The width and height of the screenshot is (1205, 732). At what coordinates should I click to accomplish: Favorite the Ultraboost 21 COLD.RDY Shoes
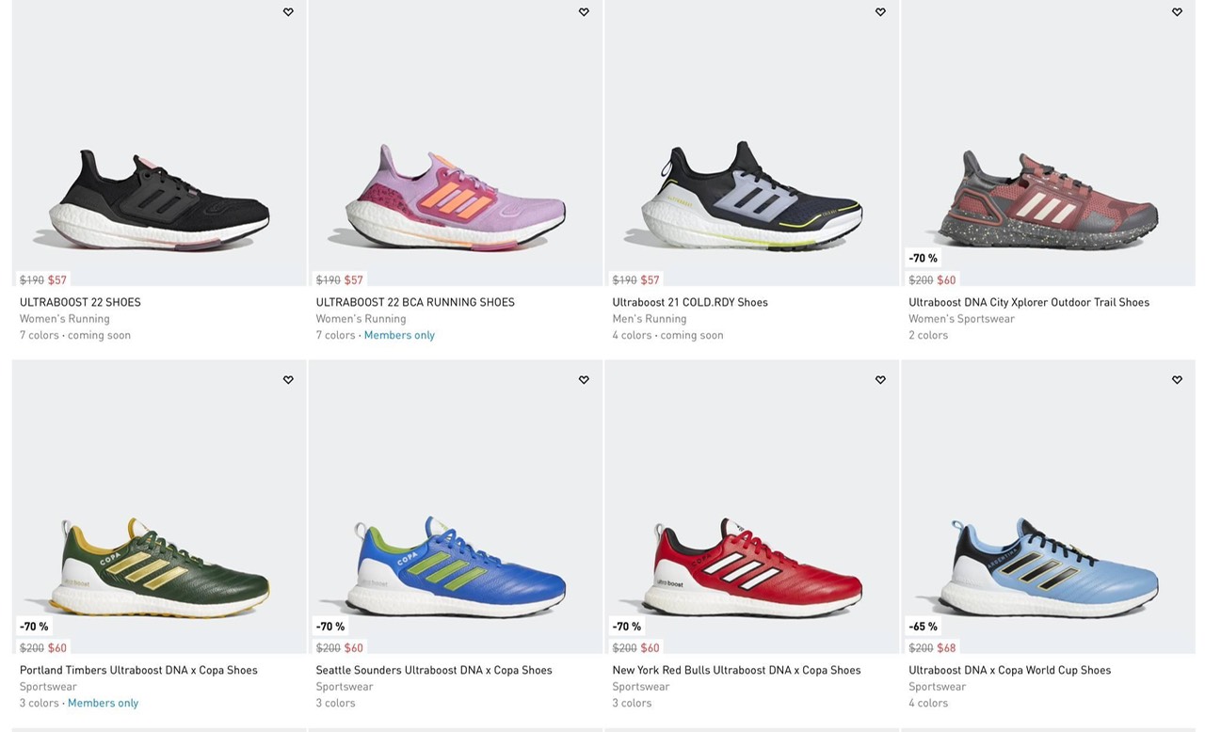pos(880,12)
